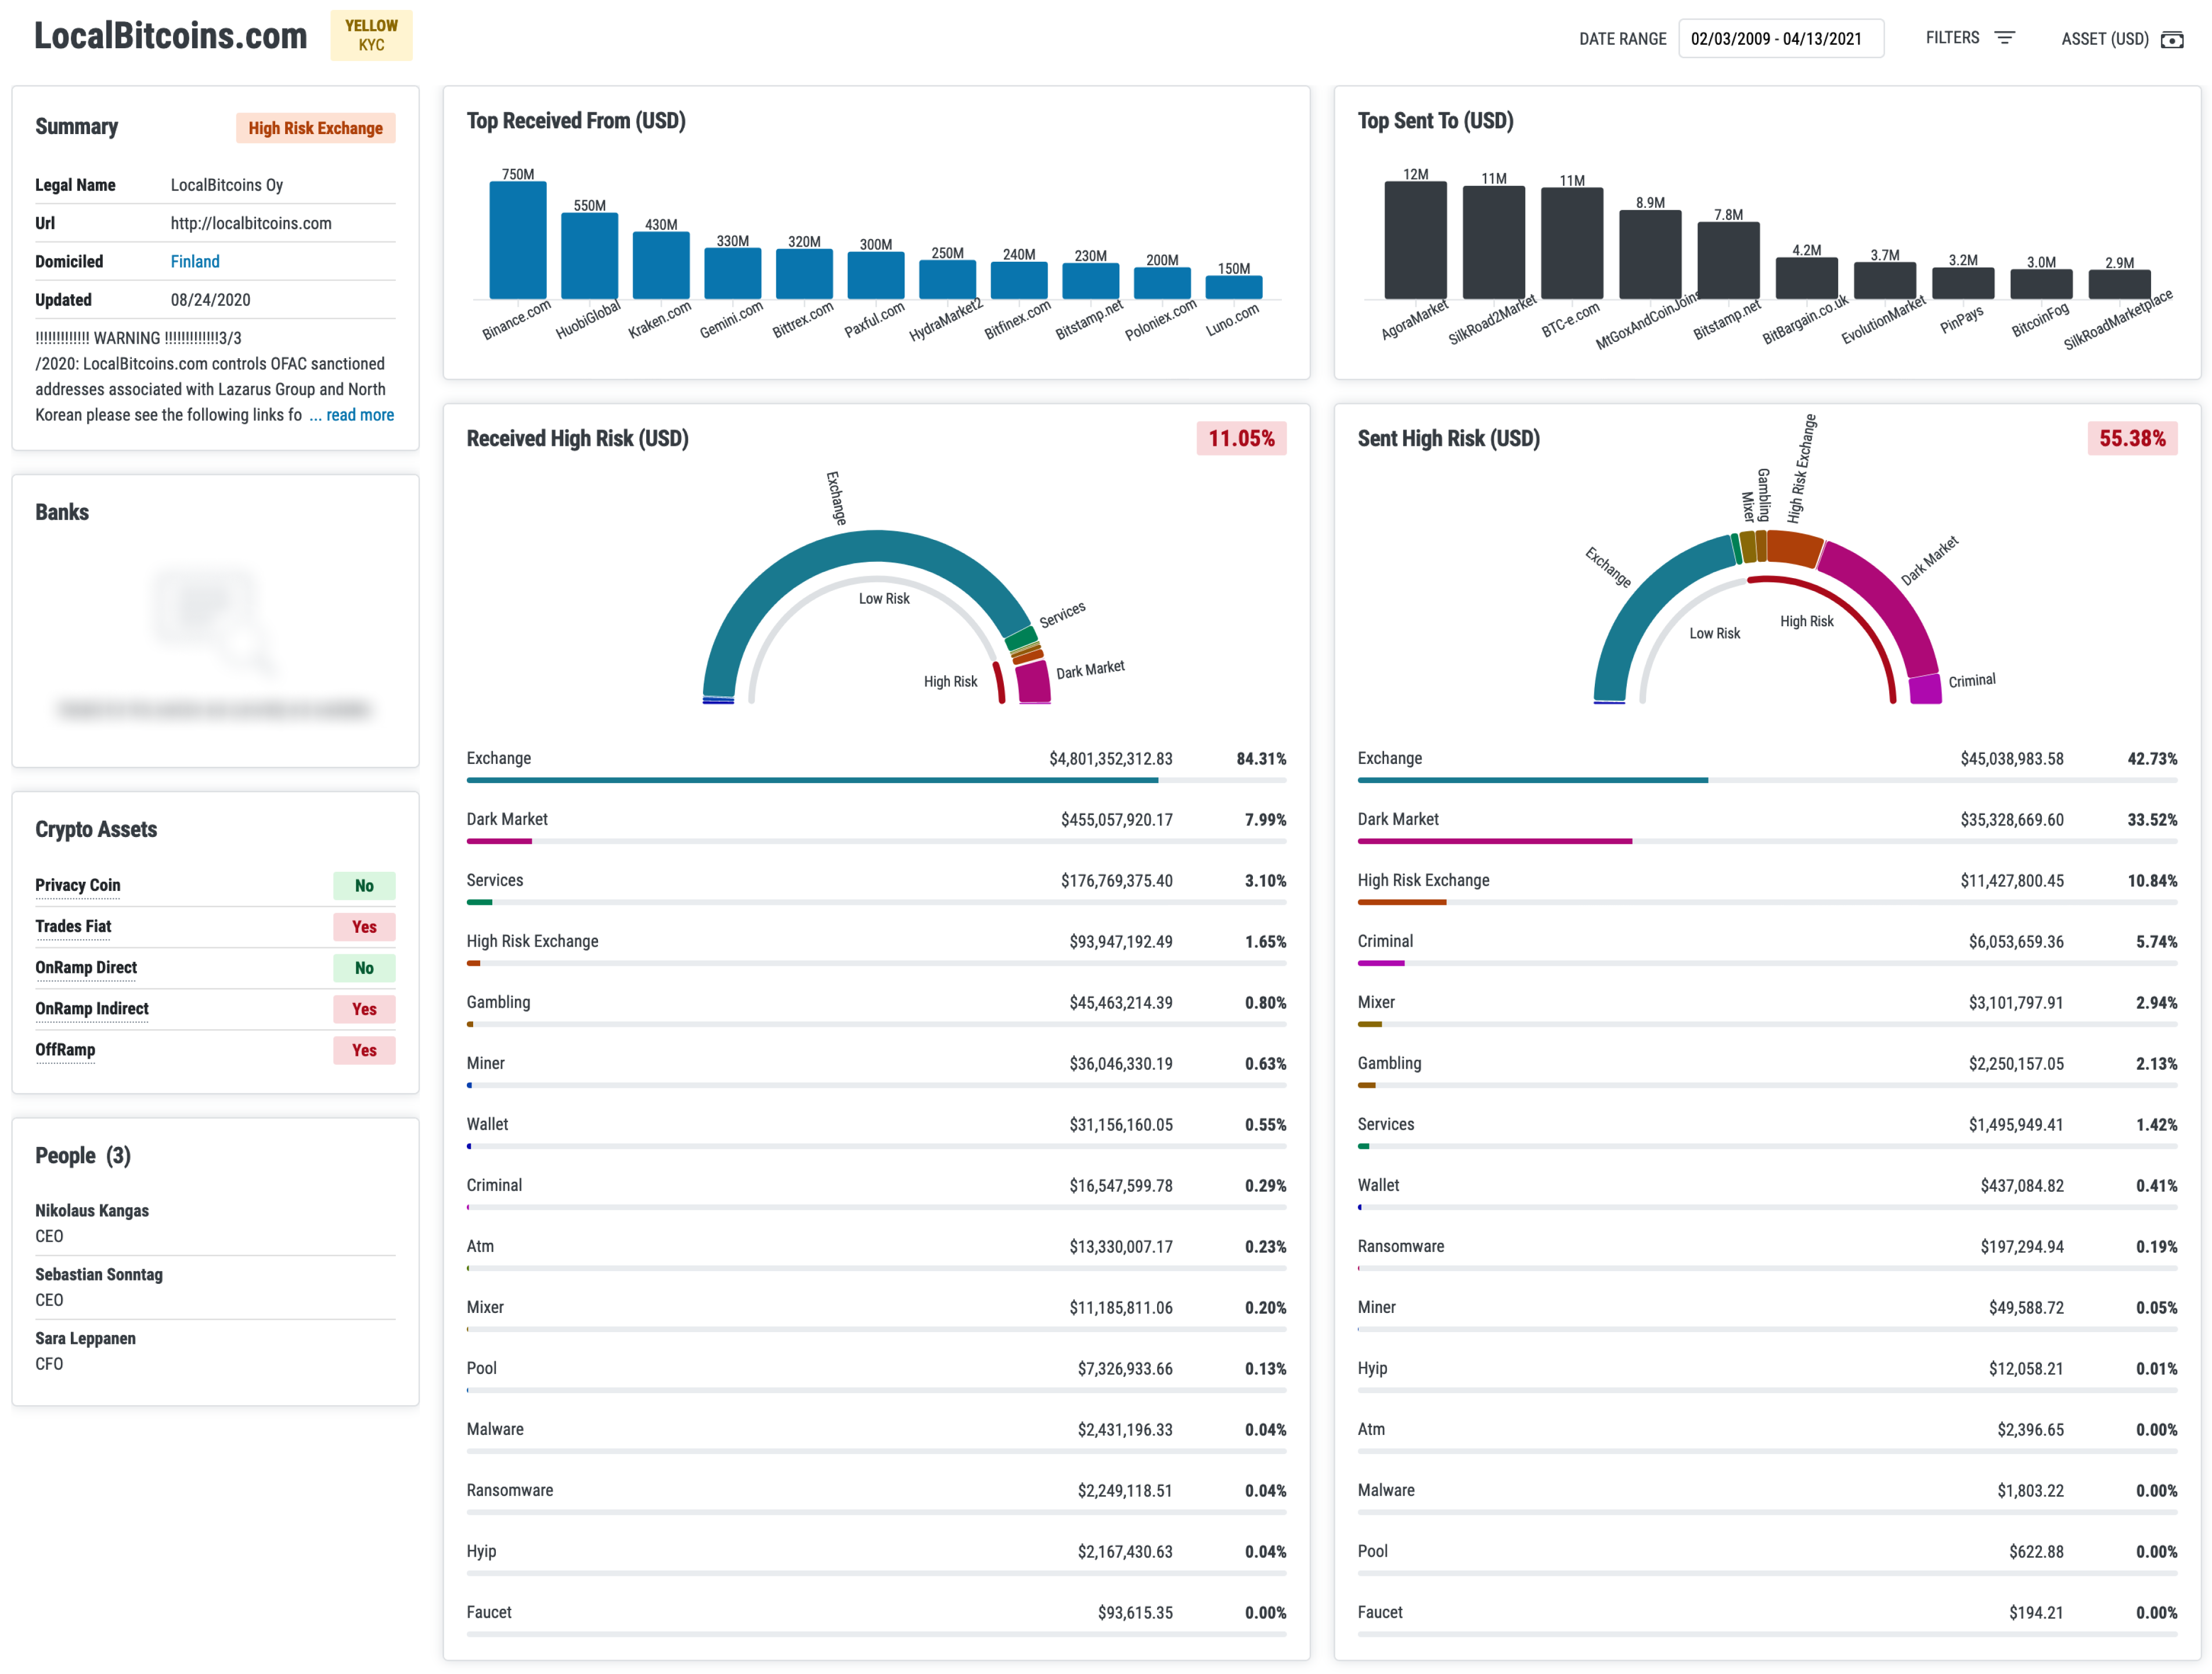
Task: Click the Sent Hyip row label
Action: tap(1372, 1369)
